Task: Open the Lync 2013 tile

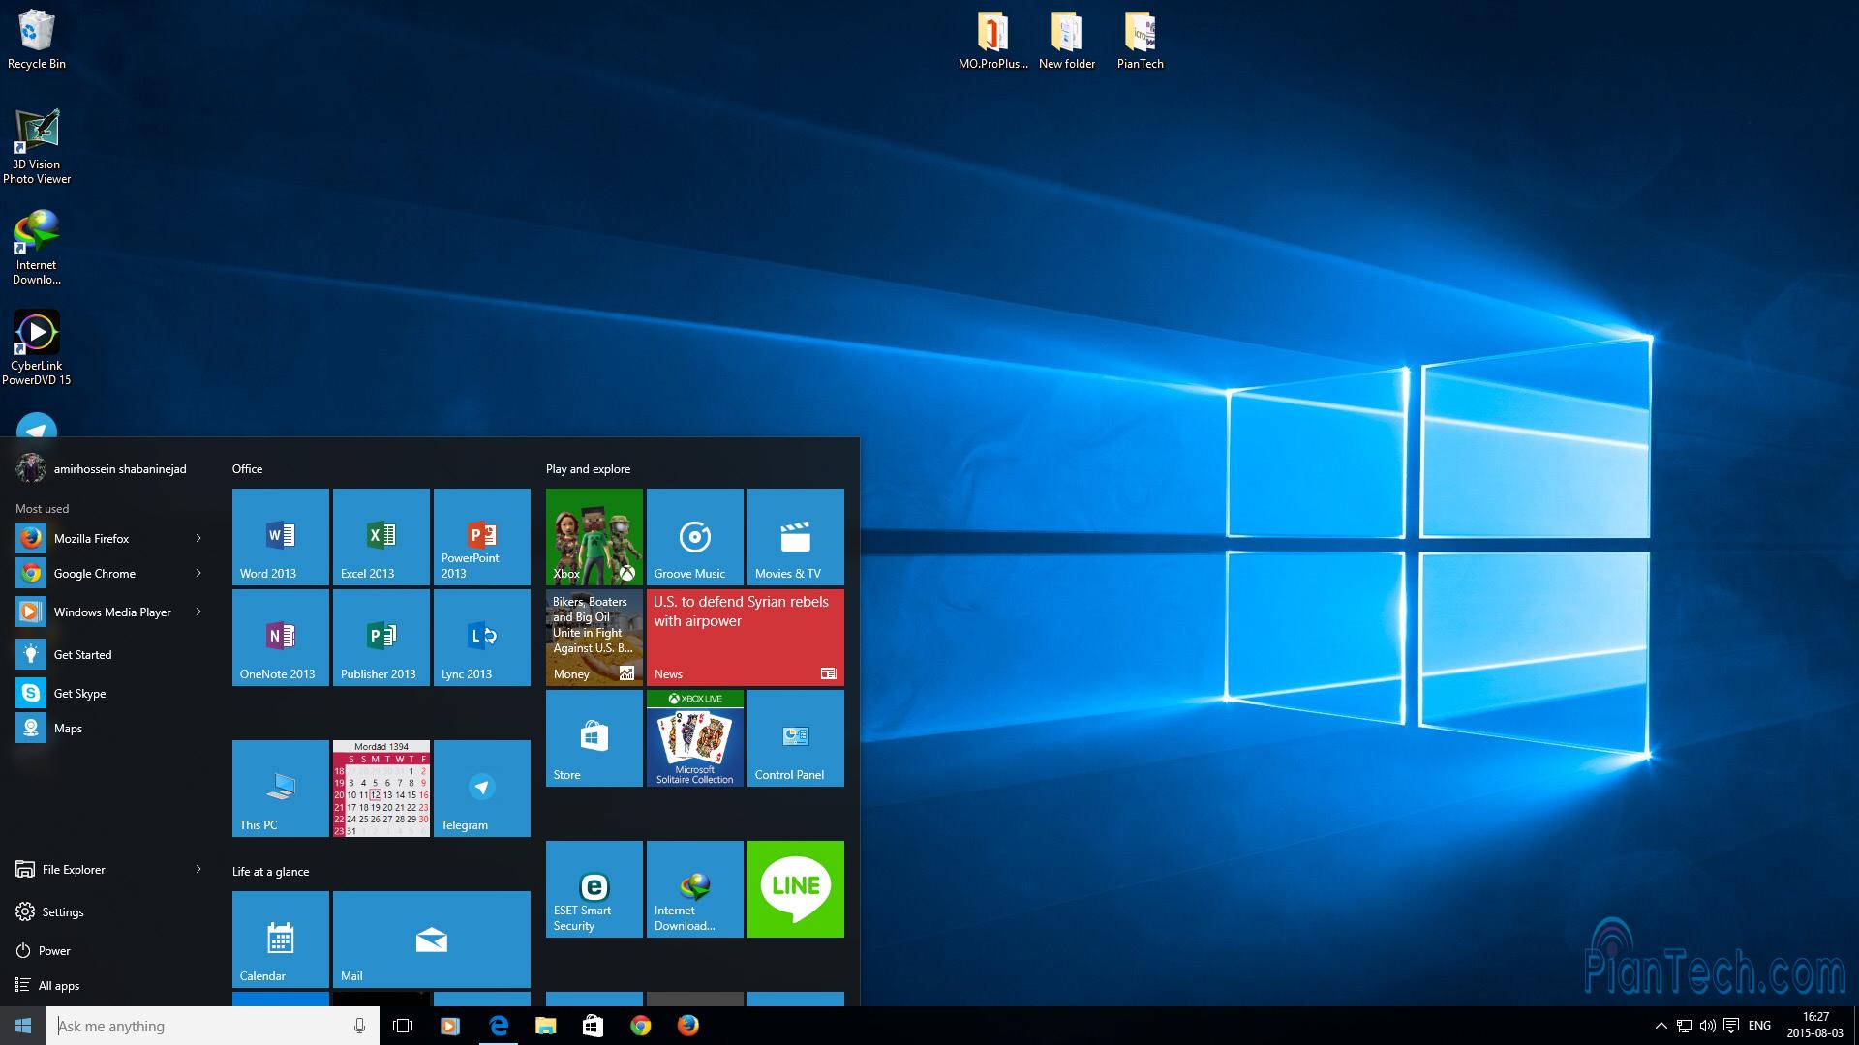Action: point(482,638)
